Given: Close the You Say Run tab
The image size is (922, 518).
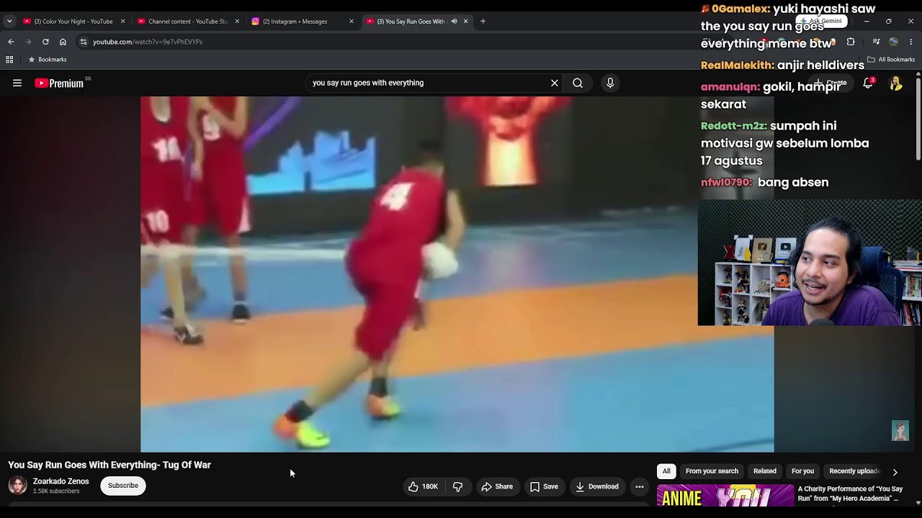Looking at the screenshot, I should click(465, 22).
